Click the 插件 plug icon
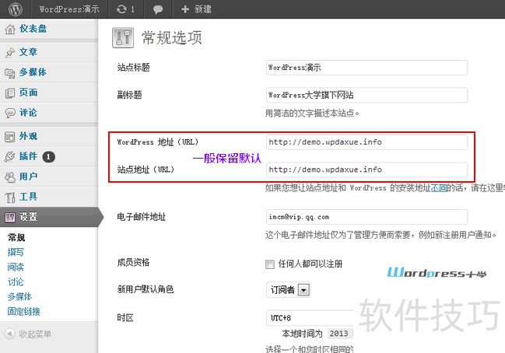Screen dimensions: 505x353 (x=10, y=156)
